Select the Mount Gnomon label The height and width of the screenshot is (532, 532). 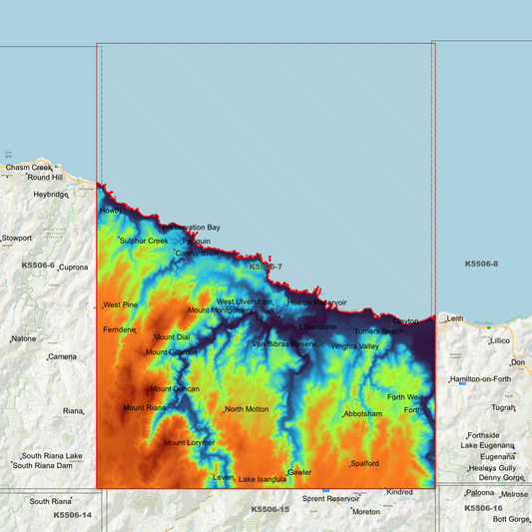pyautogui.click(x=172, y=352)
